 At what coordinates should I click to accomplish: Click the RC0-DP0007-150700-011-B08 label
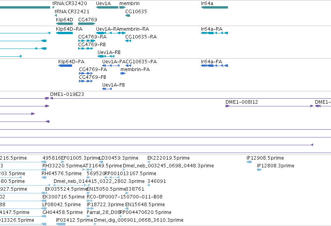pos(124,197)
